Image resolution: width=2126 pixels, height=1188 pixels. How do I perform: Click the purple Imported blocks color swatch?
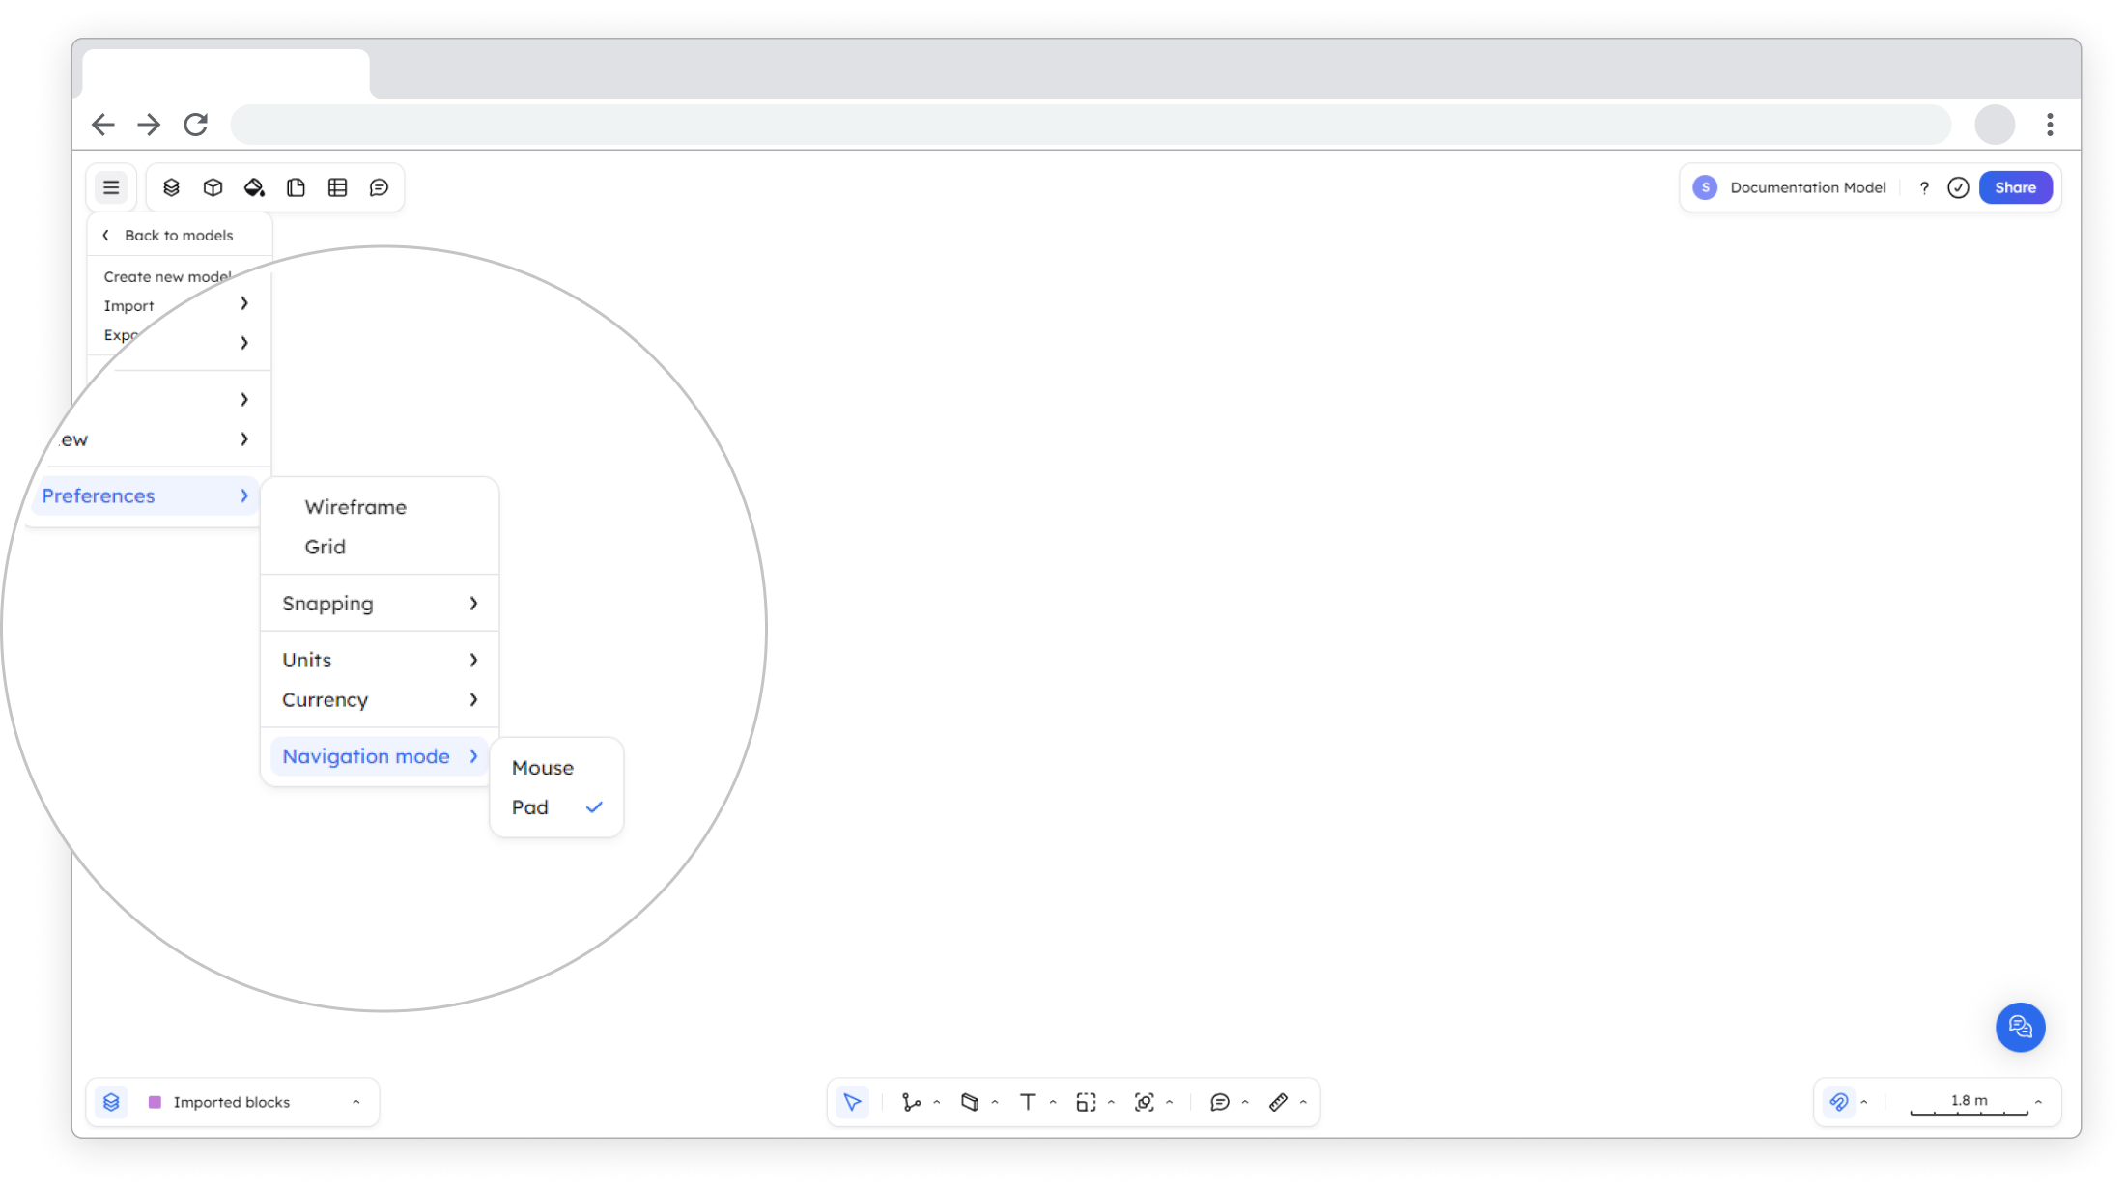(x=155, y=1102)
